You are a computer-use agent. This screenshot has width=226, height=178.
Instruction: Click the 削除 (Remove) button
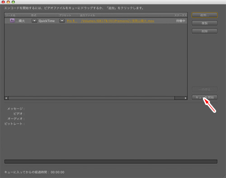coord(205,31)
